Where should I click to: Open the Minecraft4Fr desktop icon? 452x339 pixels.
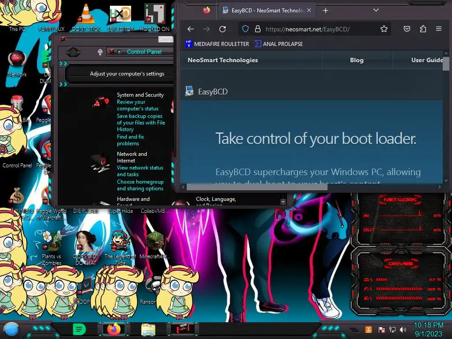coord(154,245)
